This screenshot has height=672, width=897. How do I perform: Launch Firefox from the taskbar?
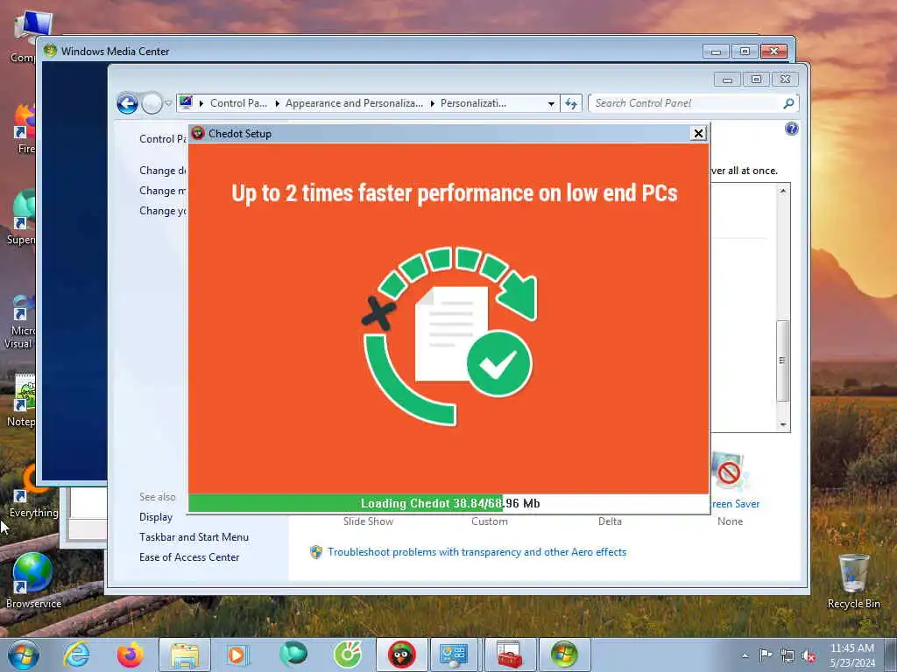130,654
